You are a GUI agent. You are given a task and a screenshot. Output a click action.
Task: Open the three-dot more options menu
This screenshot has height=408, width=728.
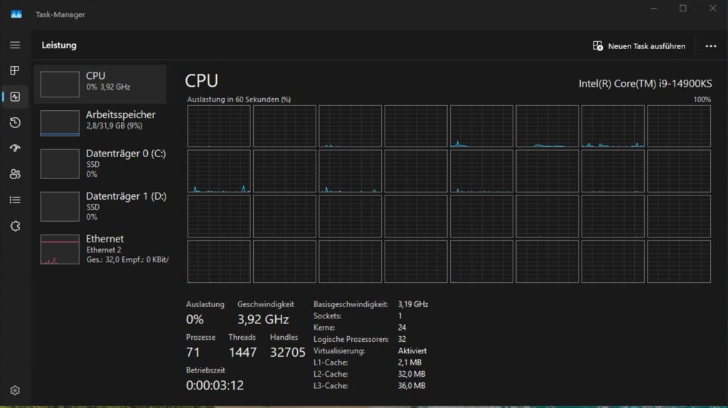click(x=711, y=46)
